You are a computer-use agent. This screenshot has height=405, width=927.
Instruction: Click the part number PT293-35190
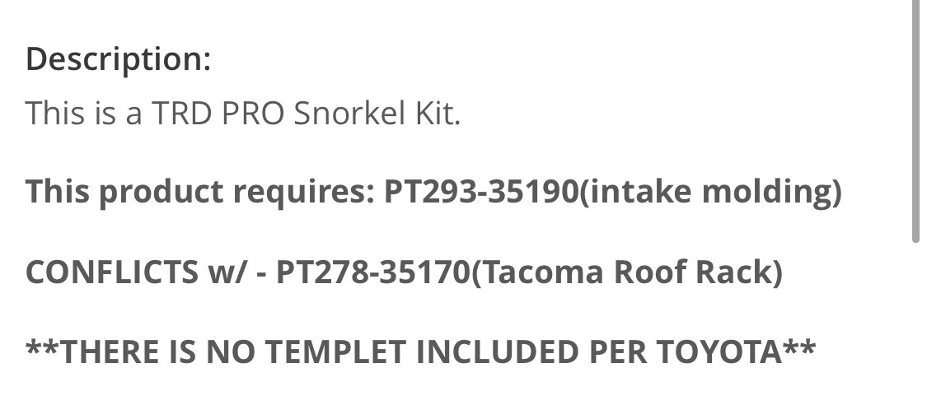[x=481, y=191]
